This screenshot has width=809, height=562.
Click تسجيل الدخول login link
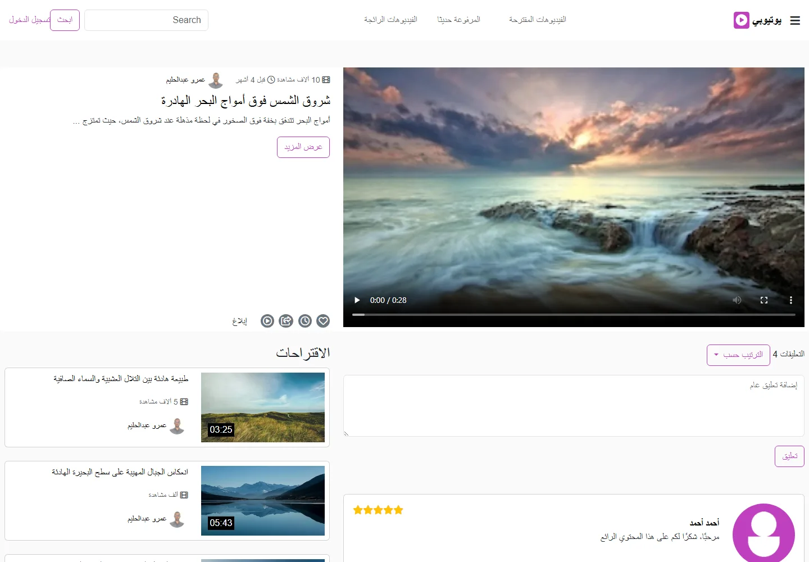[29, 20]
